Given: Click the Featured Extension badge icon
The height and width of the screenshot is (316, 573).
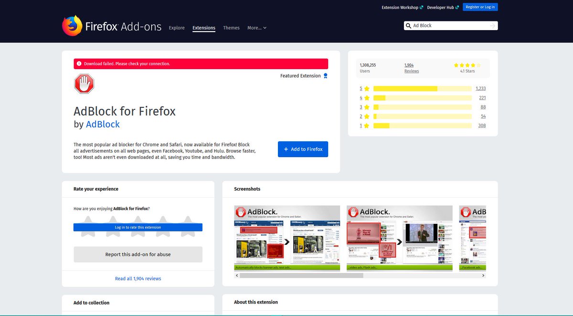Looking at the screenshot, I should [x=325, y=76].
